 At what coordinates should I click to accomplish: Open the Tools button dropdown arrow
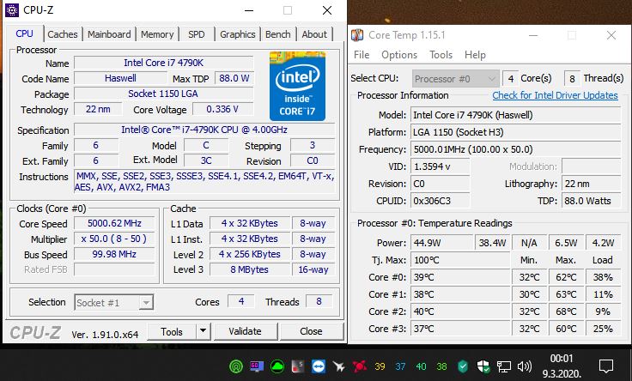[x=203, y=331]
